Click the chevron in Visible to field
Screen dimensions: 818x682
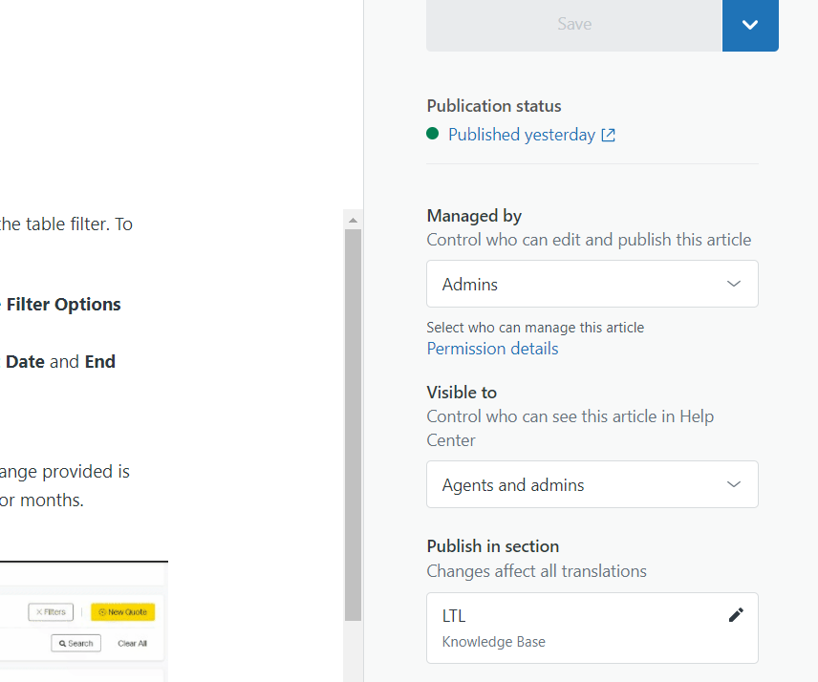(x=734, y=484)
